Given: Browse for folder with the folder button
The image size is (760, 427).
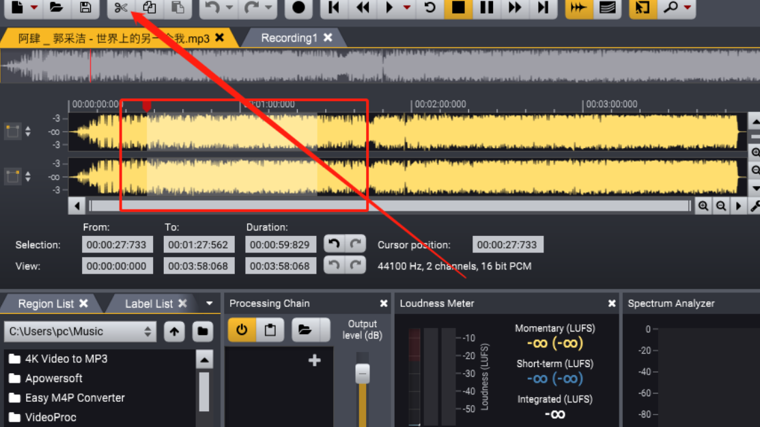Looking at the screenshot, I should click(x=203, y=332).
